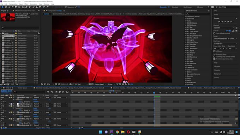
Task: Click Toggle Switches / Modes button
Action: [43, 128]
